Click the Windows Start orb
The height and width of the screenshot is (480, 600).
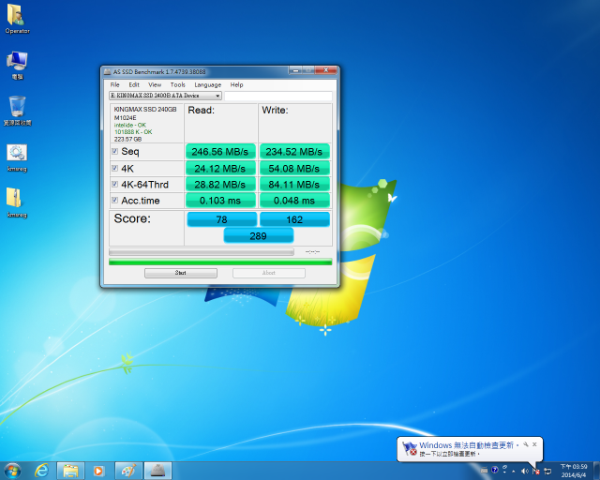point(12,471)
